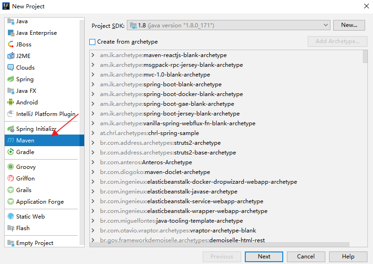Image resolution: width=373 pixels, height=264 pixels.
Task: Click Add Archetype... button
Action: 337,41
